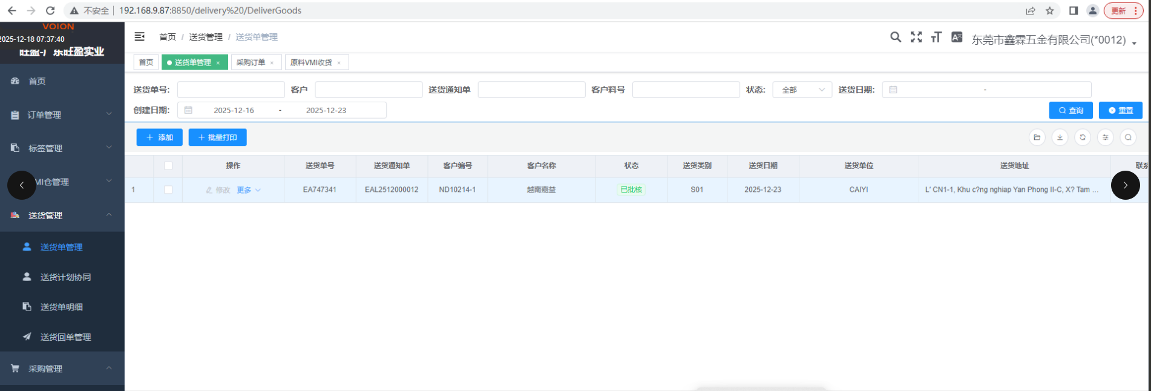Open company account dropdown 东莞市鑫霖五金有限公司

1054,40
